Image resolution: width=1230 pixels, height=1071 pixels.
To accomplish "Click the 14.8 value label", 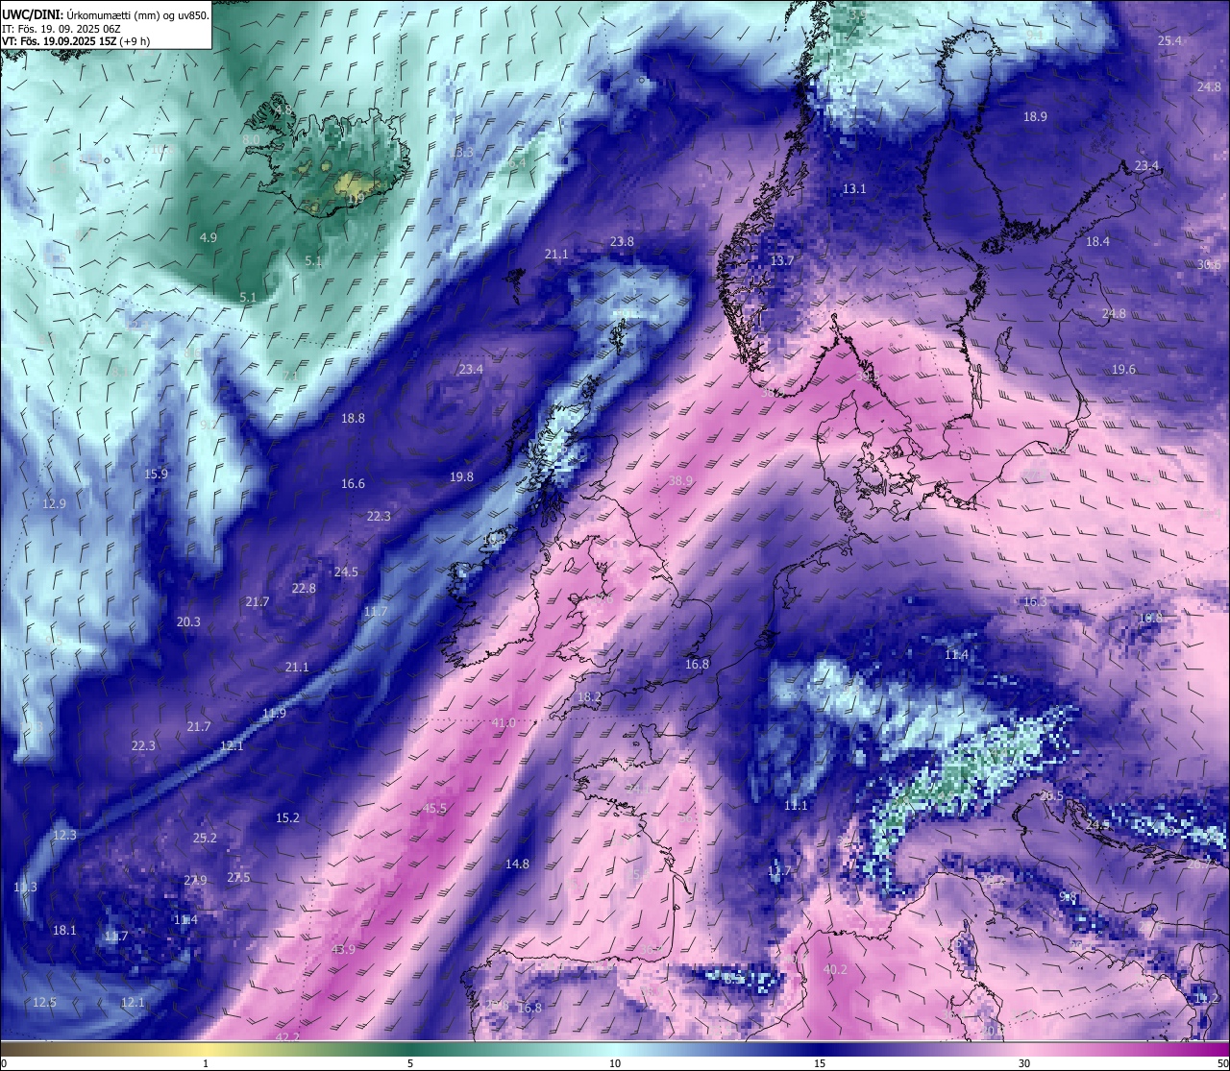I will click(517, 864).
